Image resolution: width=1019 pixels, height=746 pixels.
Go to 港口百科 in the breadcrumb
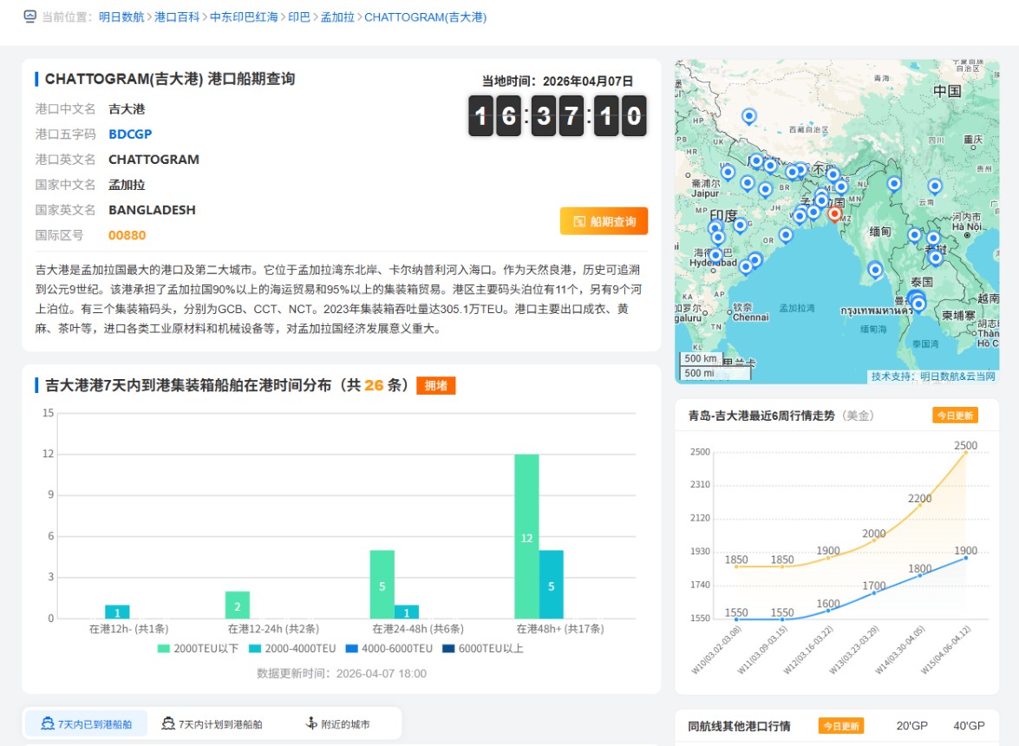pos(177,17)
